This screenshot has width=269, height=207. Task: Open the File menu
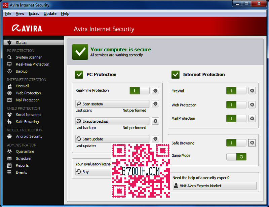[x=8, y=13]
